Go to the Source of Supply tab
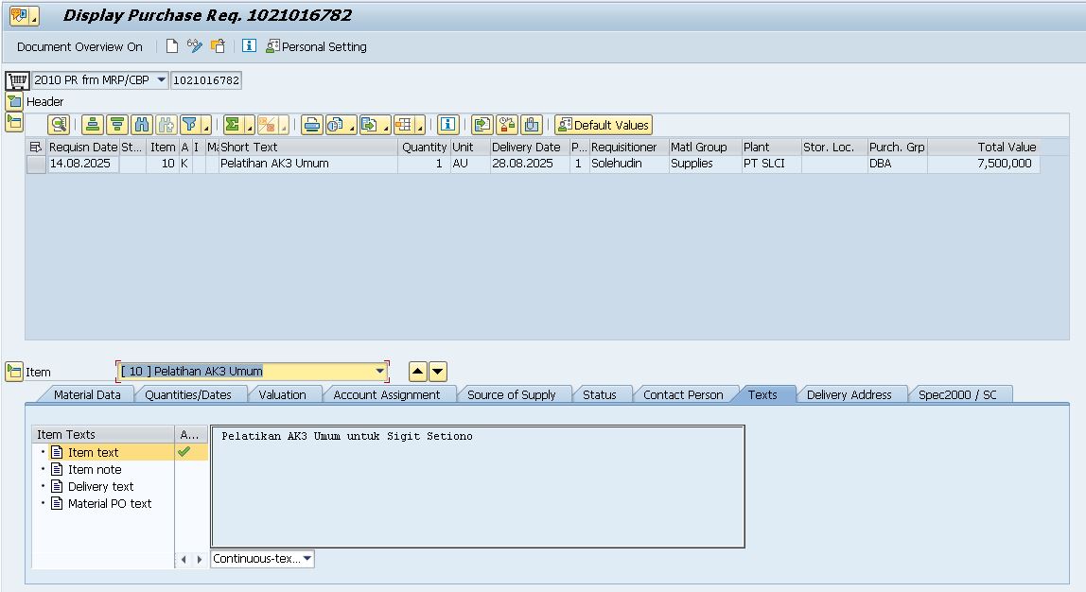Screen dimensions: 1086x592 512,394
